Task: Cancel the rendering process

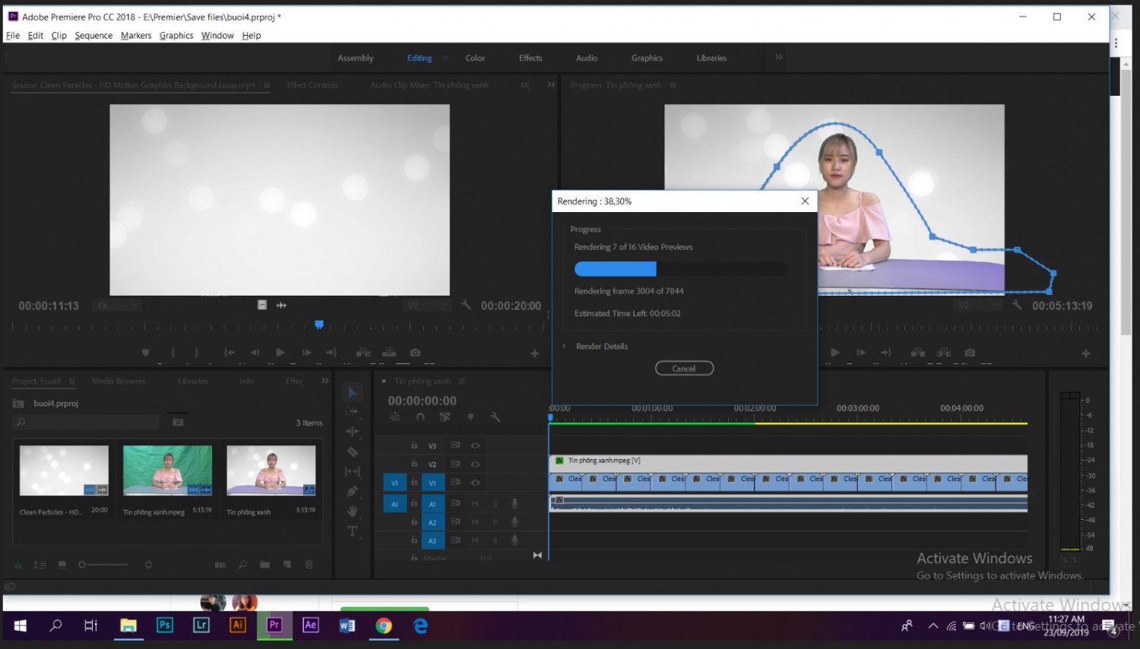Action: (x=684, y=369)
